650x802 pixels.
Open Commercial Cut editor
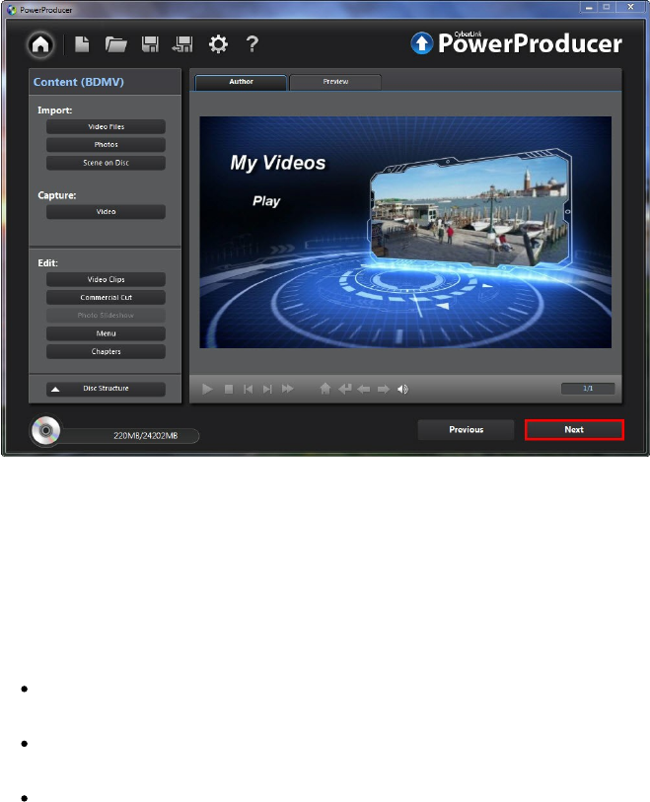(106, 297)
